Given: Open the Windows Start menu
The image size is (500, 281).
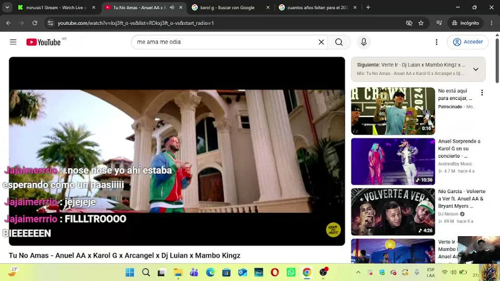Looking at the screenshot, I should [130, 272].
